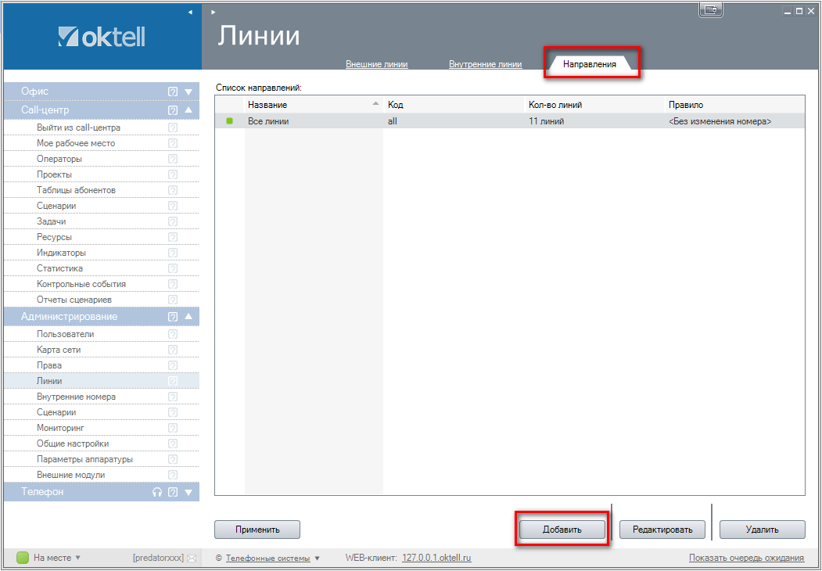This screenshot has height=571, width=822.
Task: Open Телефонные системы dropdown arrow
Action: 317,558
